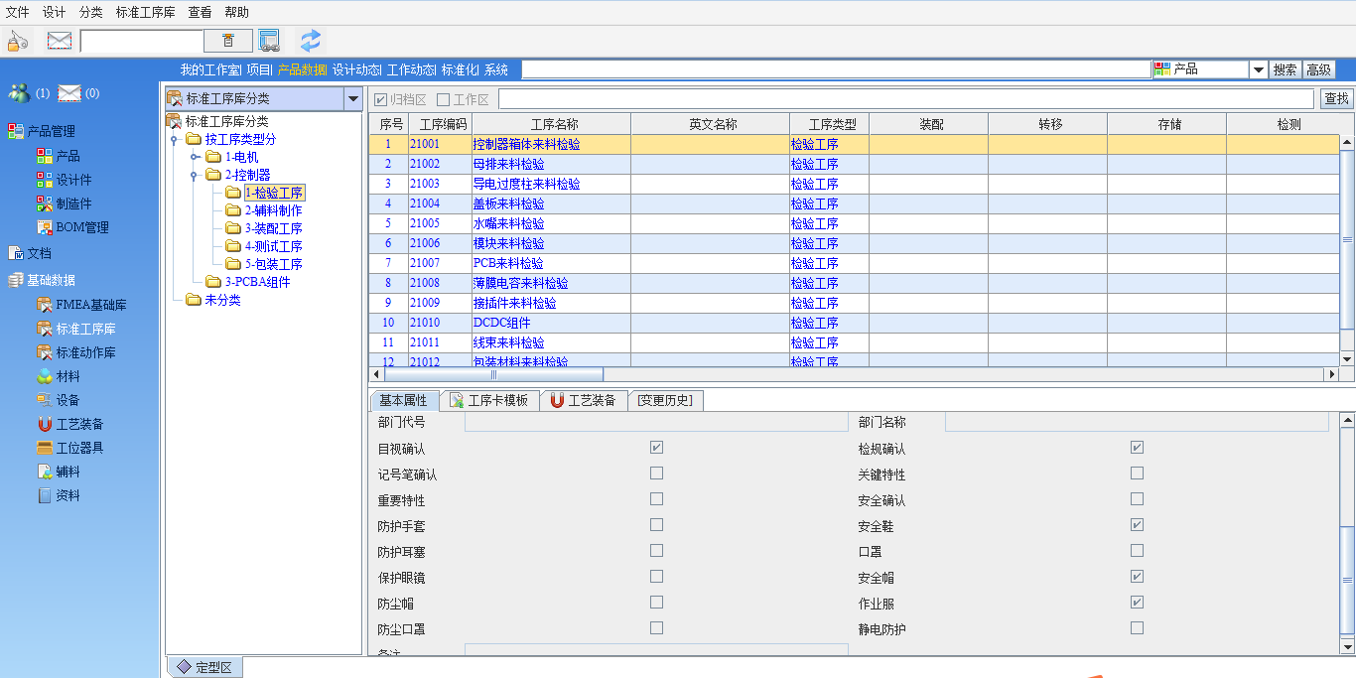Enable the 工作区 checkbox
The image size is (1356, 678).
444,99
